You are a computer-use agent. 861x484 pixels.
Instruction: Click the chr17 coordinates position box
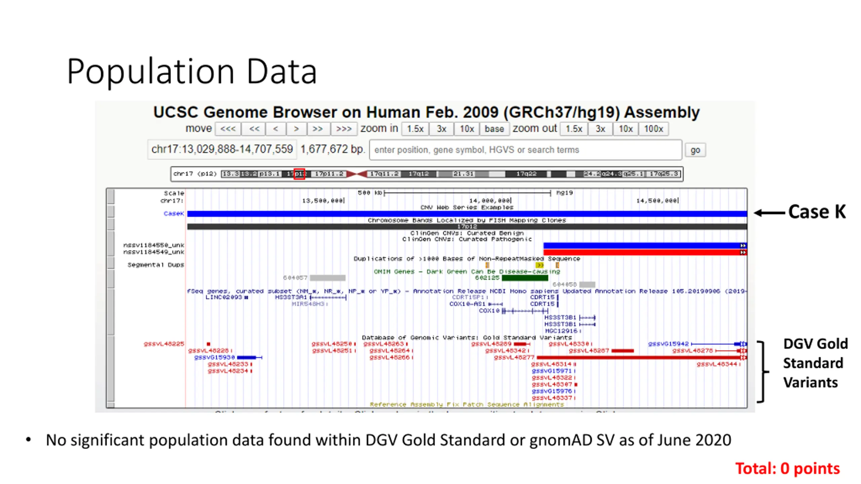click(x=222, y=149)
